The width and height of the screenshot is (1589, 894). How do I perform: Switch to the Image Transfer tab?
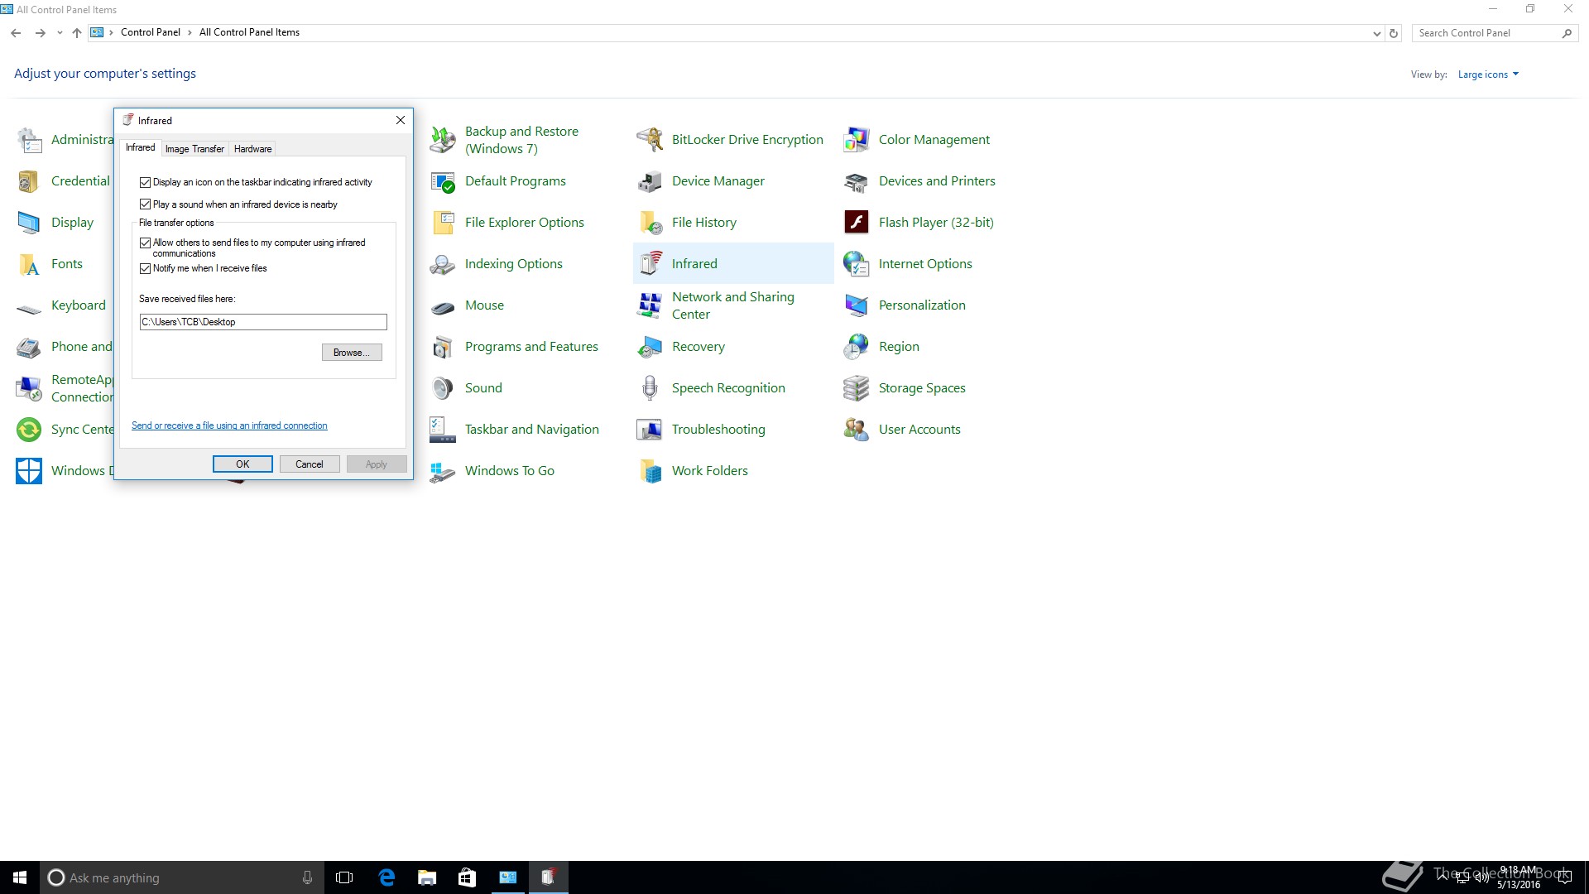click(x=194, y=149)
